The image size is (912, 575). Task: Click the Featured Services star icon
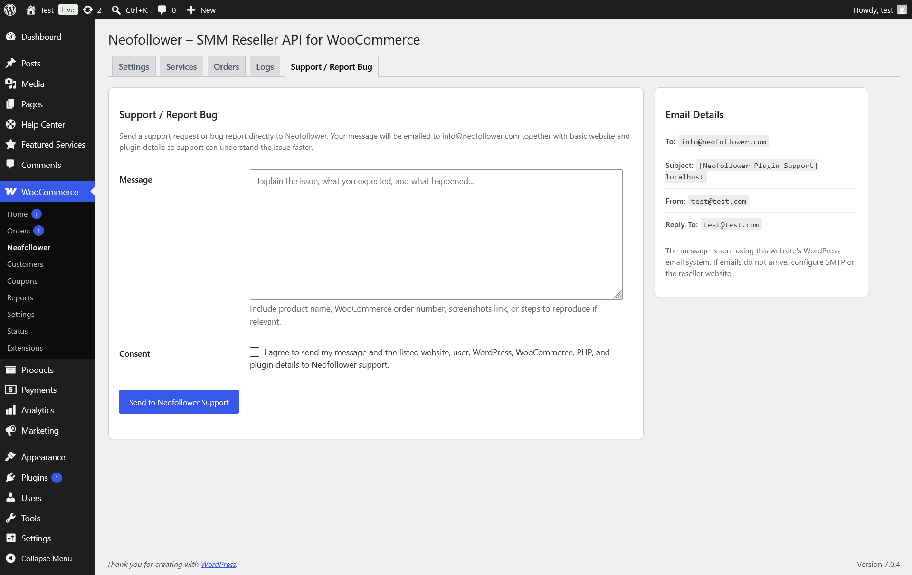click(x=10, y=144)
